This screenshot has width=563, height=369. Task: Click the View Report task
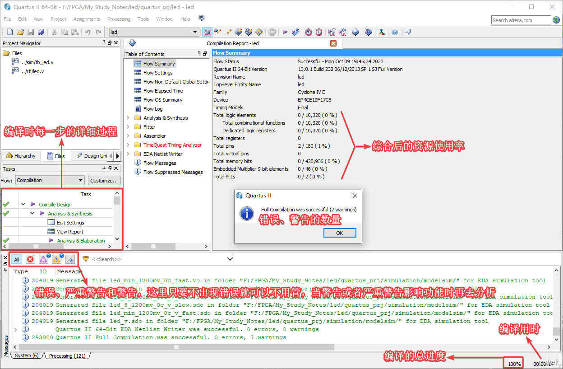pos(70,232)
